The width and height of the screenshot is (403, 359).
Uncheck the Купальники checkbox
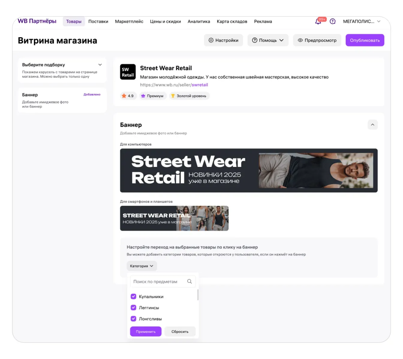133,296
